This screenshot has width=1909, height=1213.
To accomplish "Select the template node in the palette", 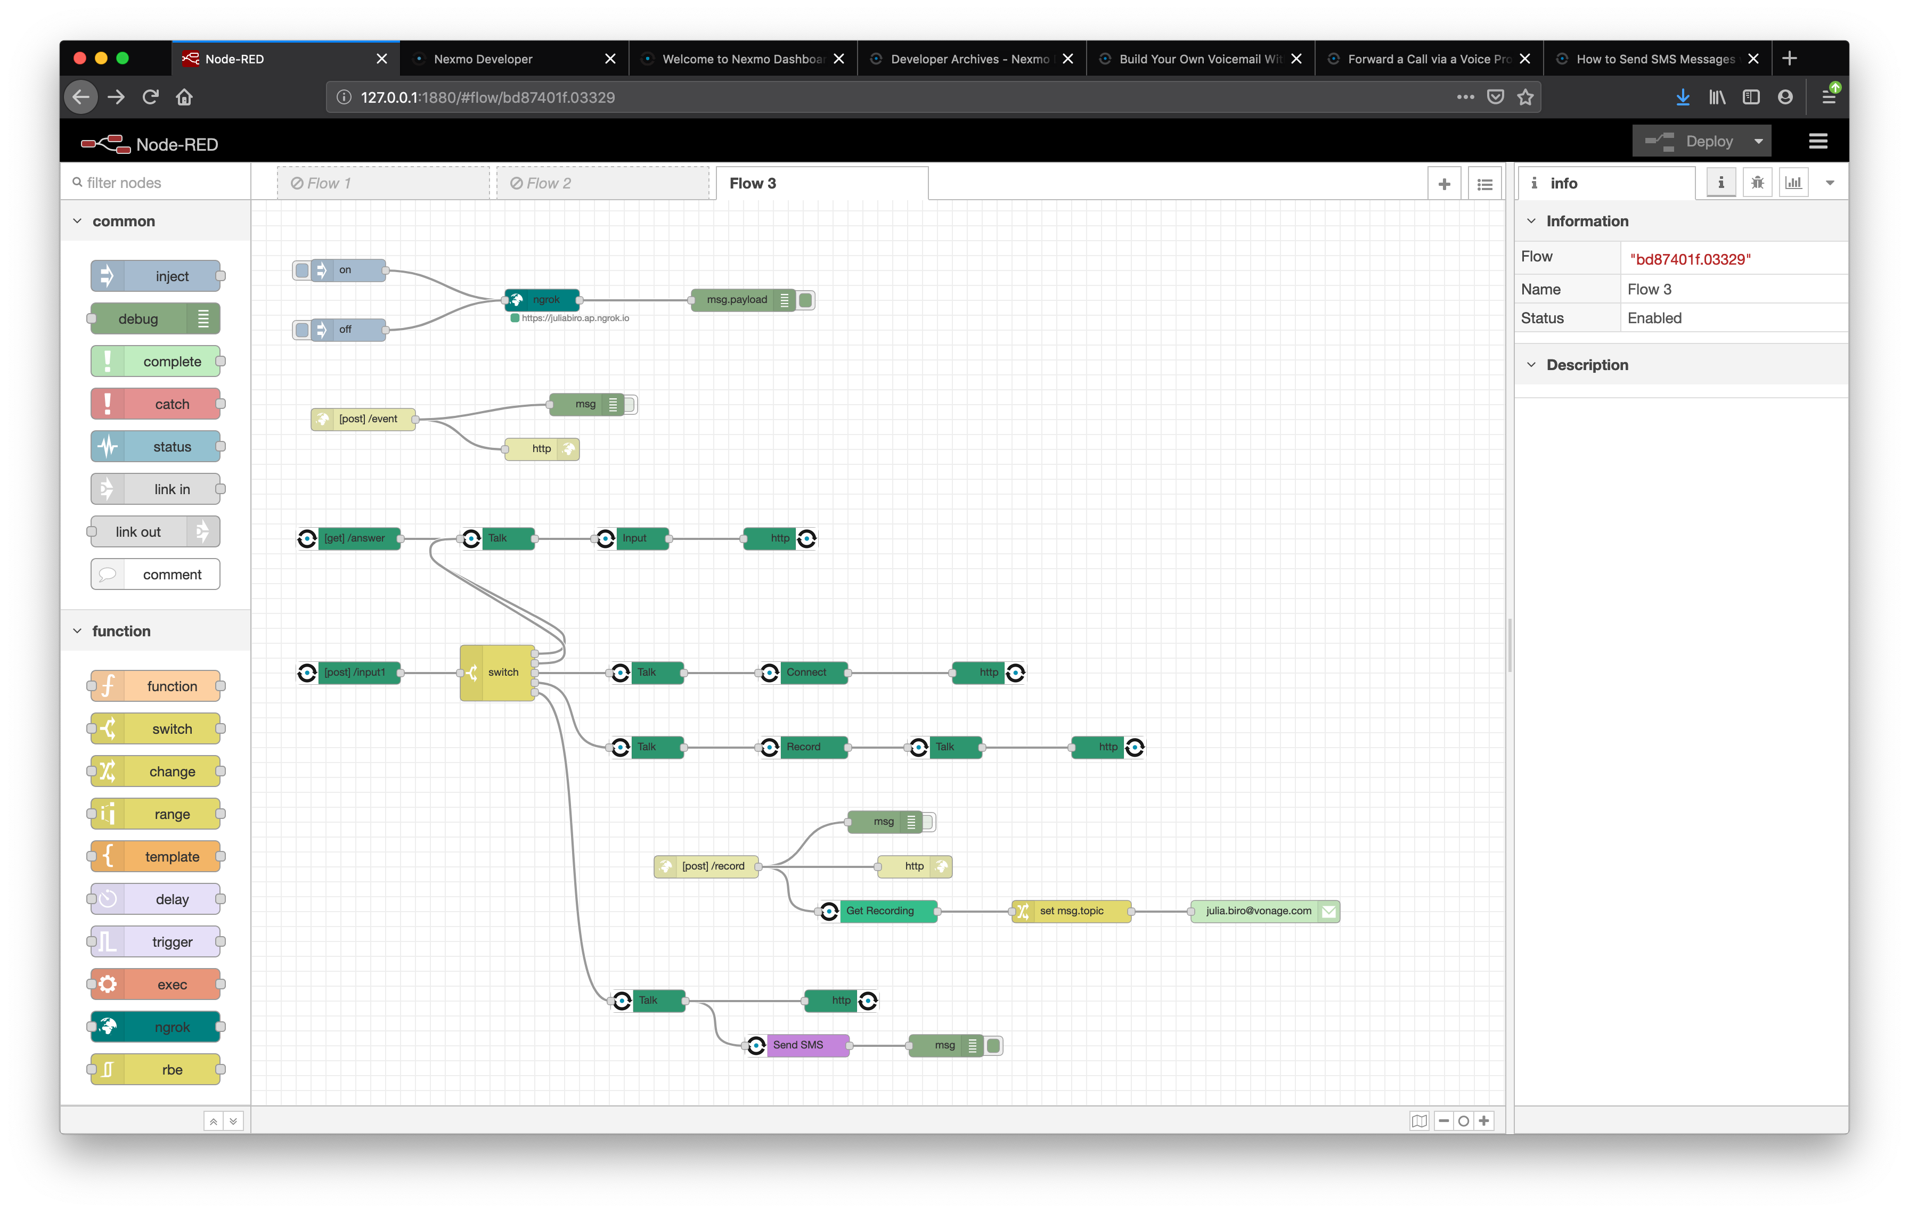I will click(x=156, y=856).
